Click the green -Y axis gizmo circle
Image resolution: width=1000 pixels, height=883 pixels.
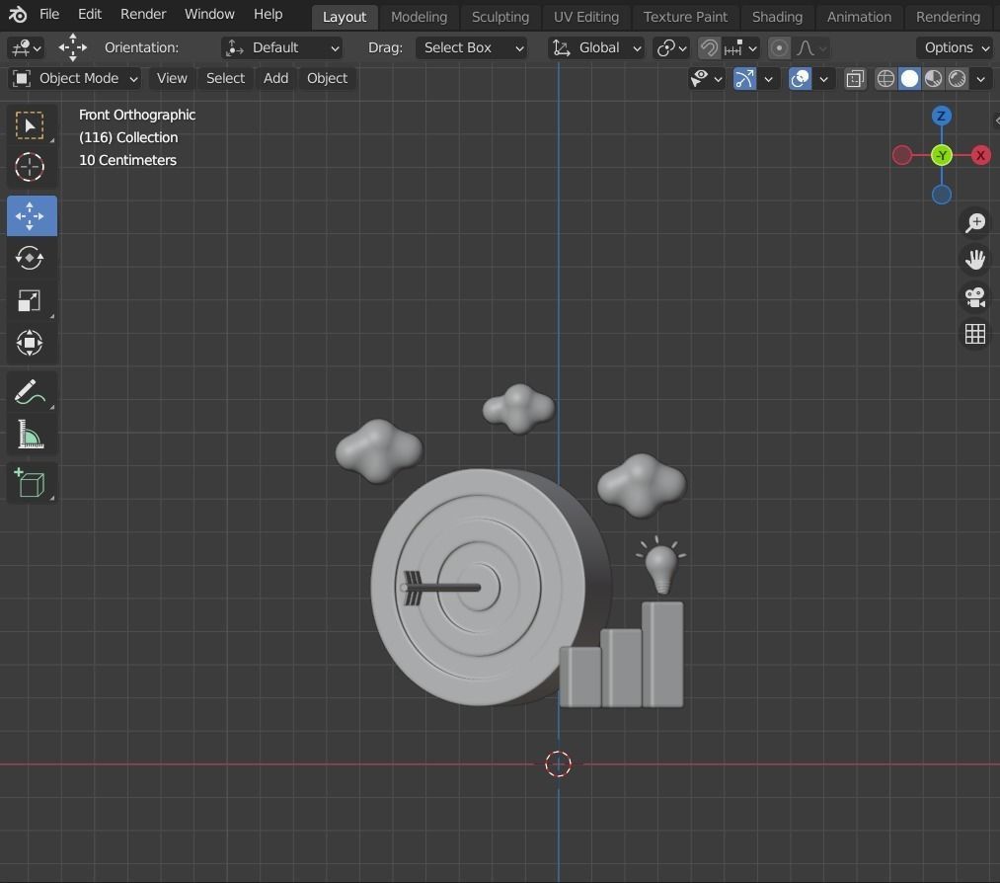tap(942, 155)
